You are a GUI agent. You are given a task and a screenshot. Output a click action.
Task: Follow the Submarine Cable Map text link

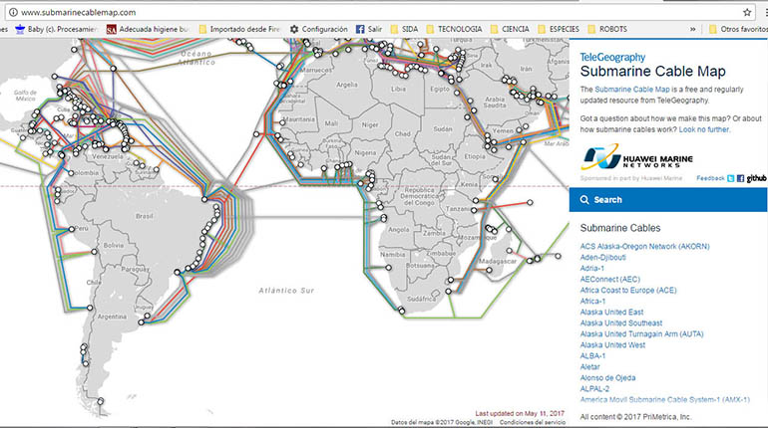631,90
